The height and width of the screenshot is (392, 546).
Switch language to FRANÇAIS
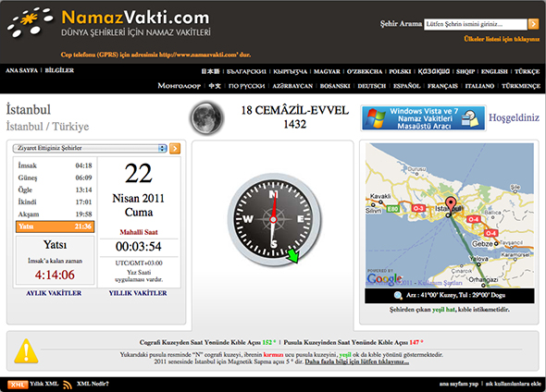point(442,86)
